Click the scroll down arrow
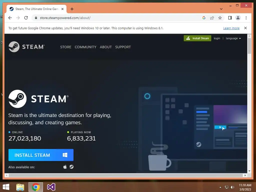256x192 pixels. pyautogui.click(x=249, y=171)
